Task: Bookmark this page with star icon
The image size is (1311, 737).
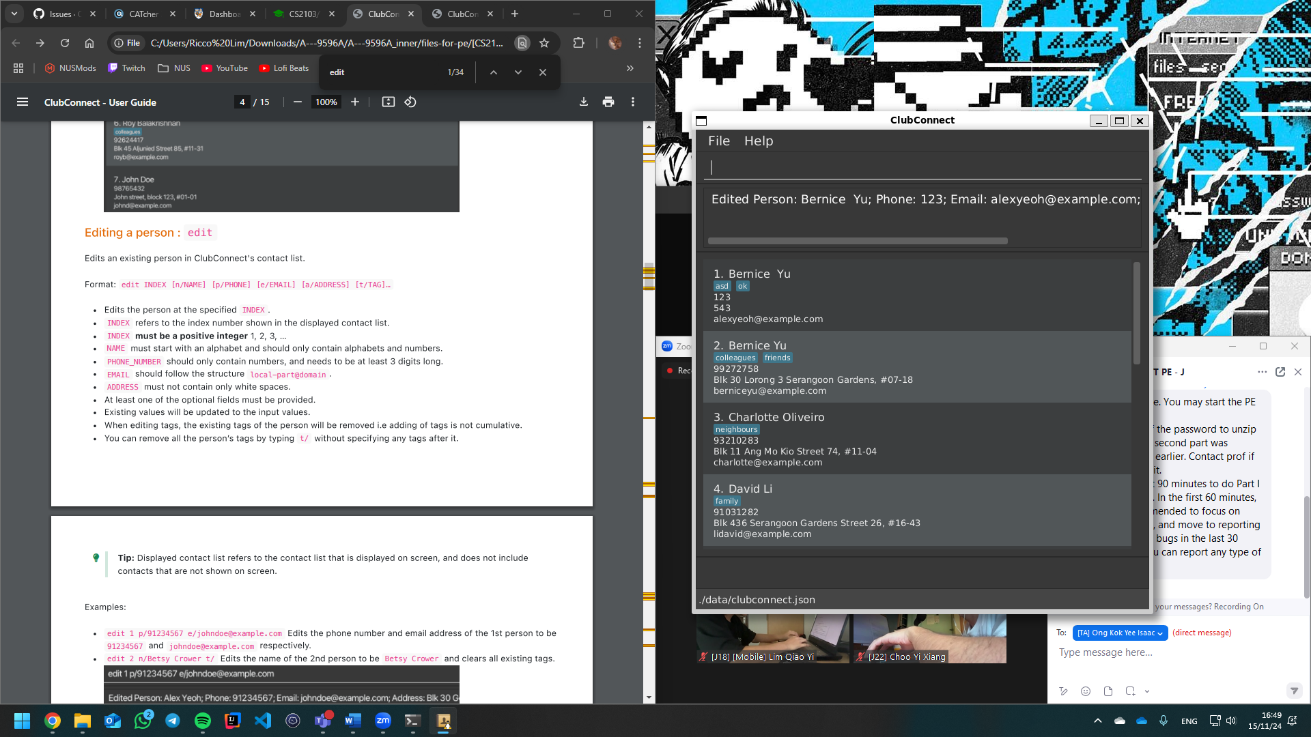Action: 544,43
